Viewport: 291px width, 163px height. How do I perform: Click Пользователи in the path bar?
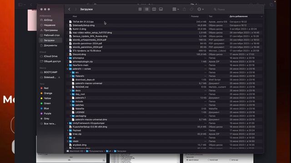click(x=95, y=151)
